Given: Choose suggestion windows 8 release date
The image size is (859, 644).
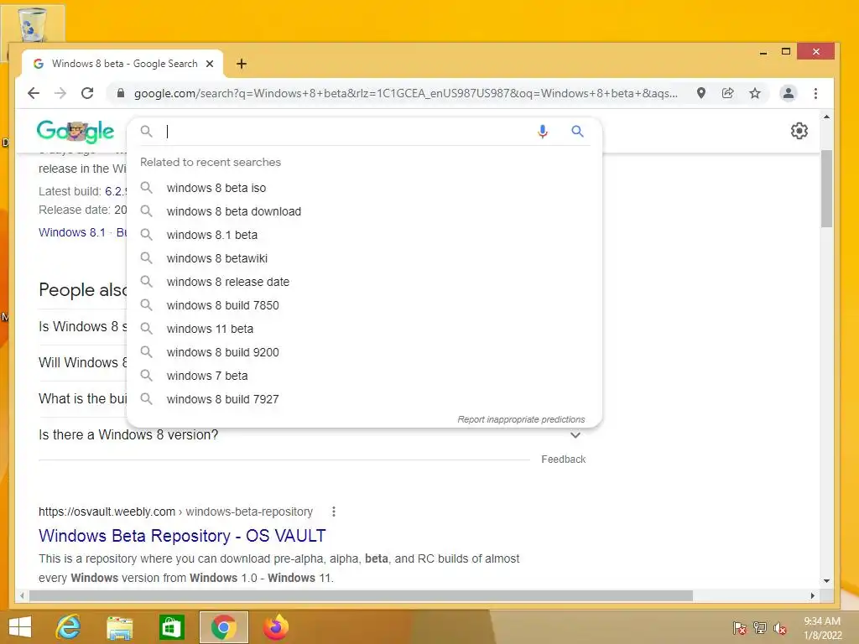Looking at the screenshot, I should point(364,282).
